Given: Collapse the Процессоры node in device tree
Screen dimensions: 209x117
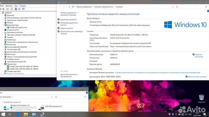Looking at the screenshot, I should click(3, 64).
